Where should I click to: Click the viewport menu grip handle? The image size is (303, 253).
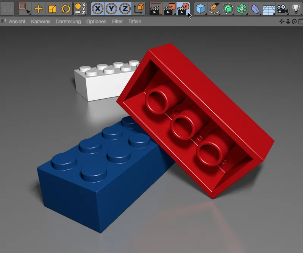point(3,22)
